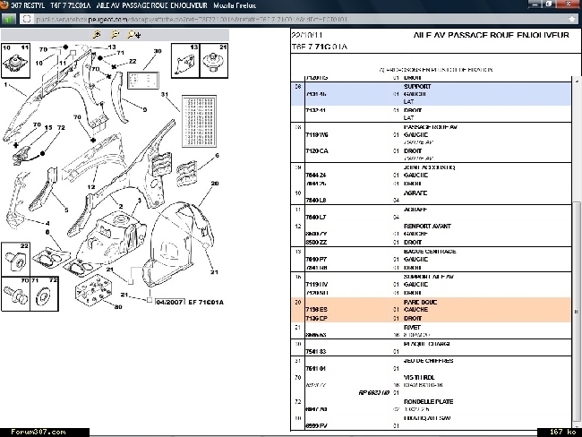
Task: Click part reference 7541 83 in the list
Action: [x=317, y=351]
